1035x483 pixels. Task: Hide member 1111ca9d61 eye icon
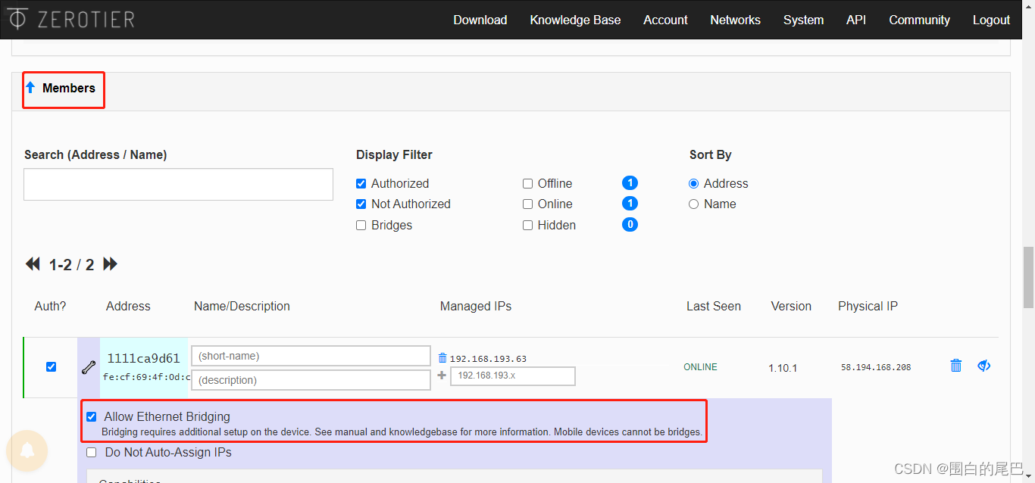click(x=983, y=366)
